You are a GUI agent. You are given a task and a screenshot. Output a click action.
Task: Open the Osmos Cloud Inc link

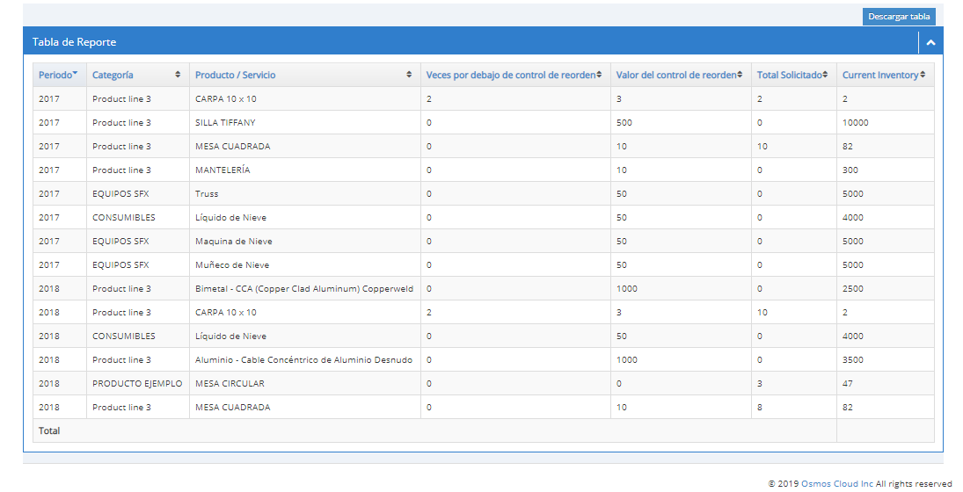[836, 484]
